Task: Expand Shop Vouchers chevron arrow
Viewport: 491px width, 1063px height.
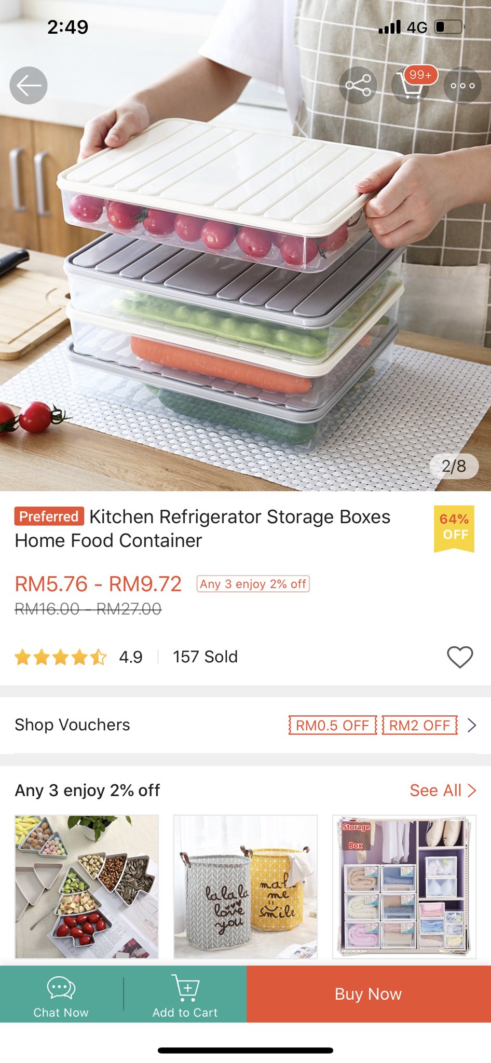Action: coord(472,725)
